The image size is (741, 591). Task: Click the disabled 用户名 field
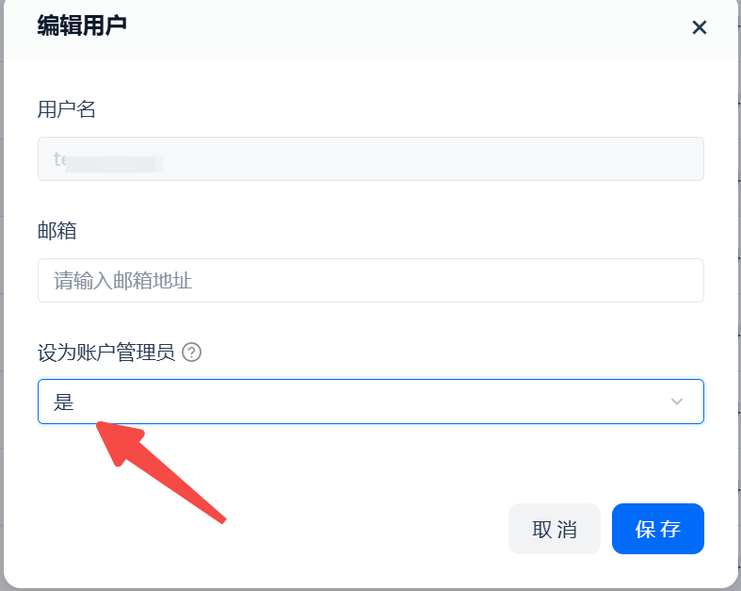pyautogui.click(x=370, y=159)
